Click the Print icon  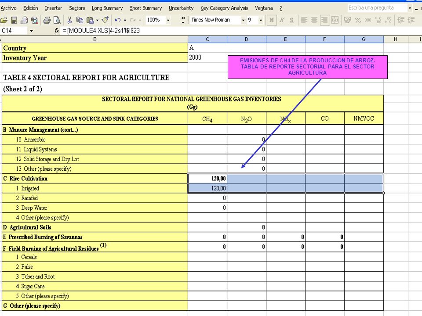[x=47, y=20]
